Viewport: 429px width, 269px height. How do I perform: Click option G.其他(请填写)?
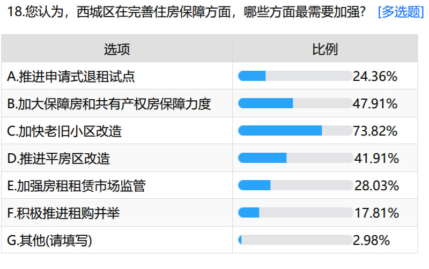point(49,240)
